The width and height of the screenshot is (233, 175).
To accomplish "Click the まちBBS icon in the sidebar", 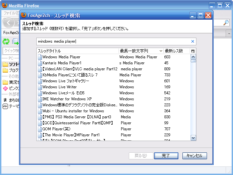I will click(5, 100).
